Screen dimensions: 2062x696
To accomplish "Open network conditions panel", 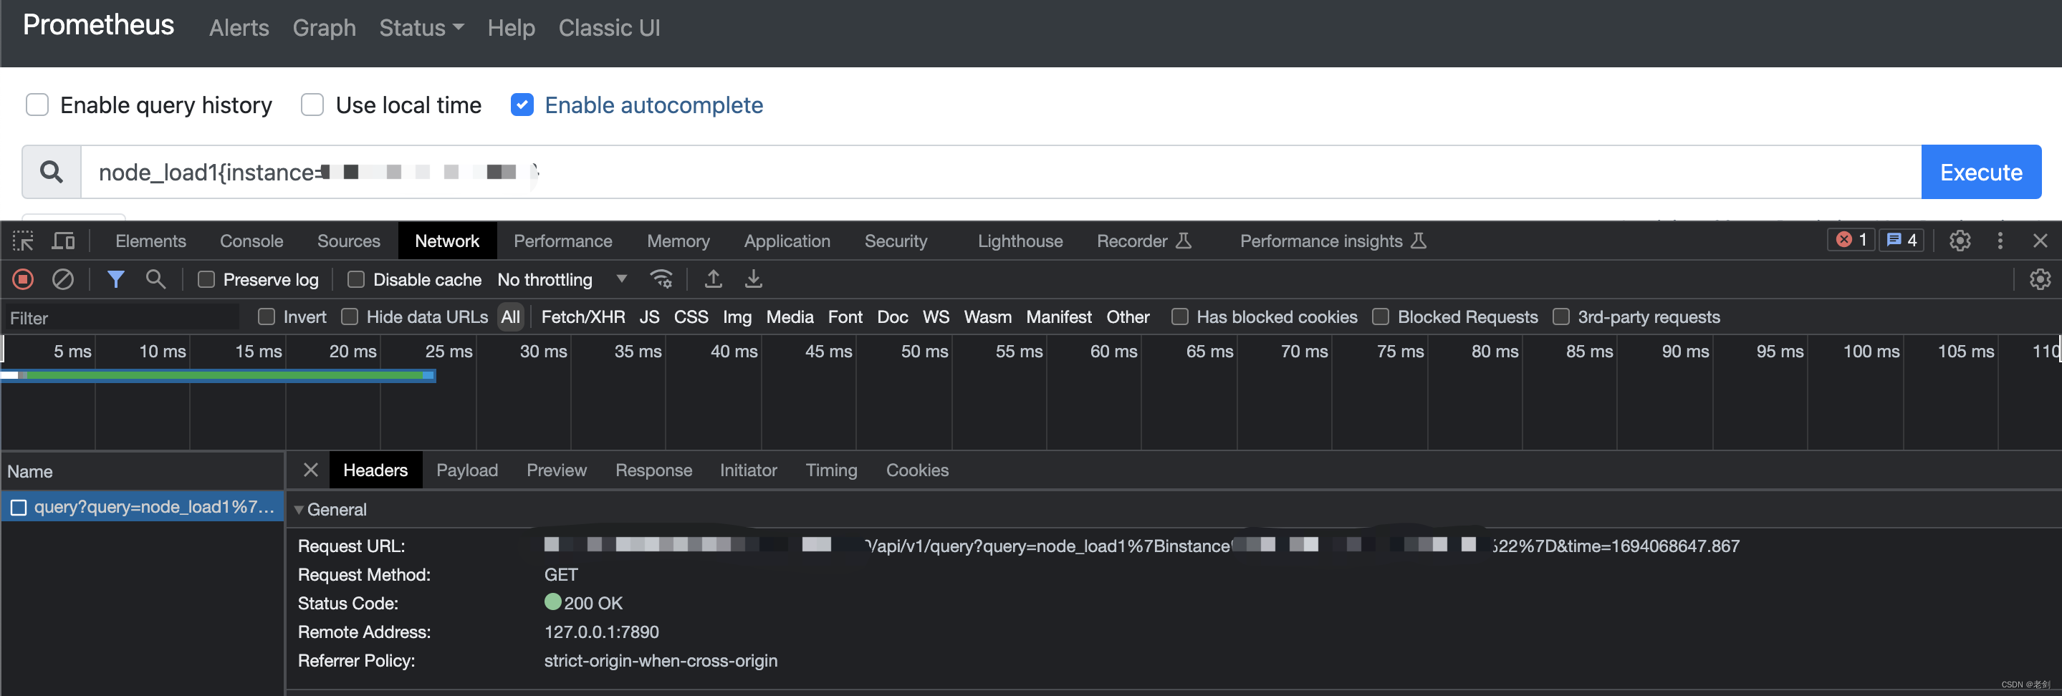I will (661, 279).
